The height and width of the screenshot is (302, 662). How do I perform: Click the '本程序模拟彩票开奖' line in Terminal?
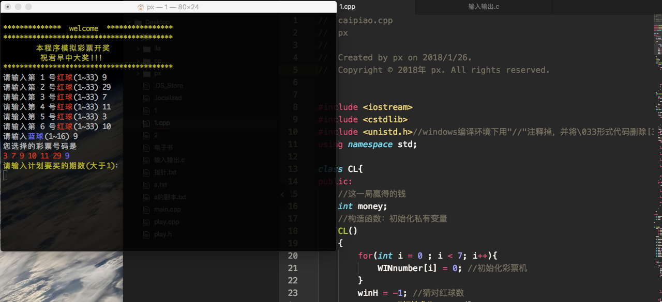pos(73,48)
